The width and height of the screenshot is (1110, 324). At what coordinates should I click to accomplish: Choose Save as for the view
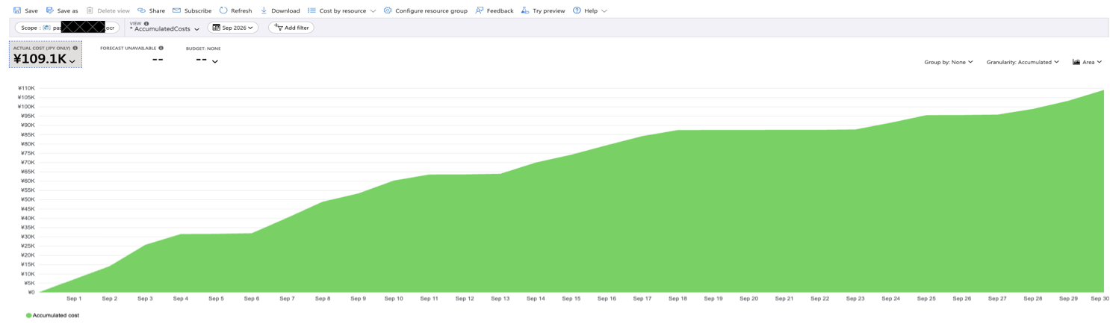click(62, 10)
